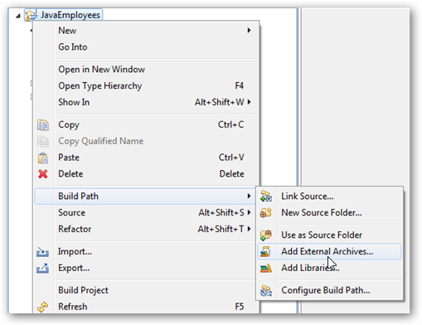Click the Configure Build Path icon

[266, 290]
